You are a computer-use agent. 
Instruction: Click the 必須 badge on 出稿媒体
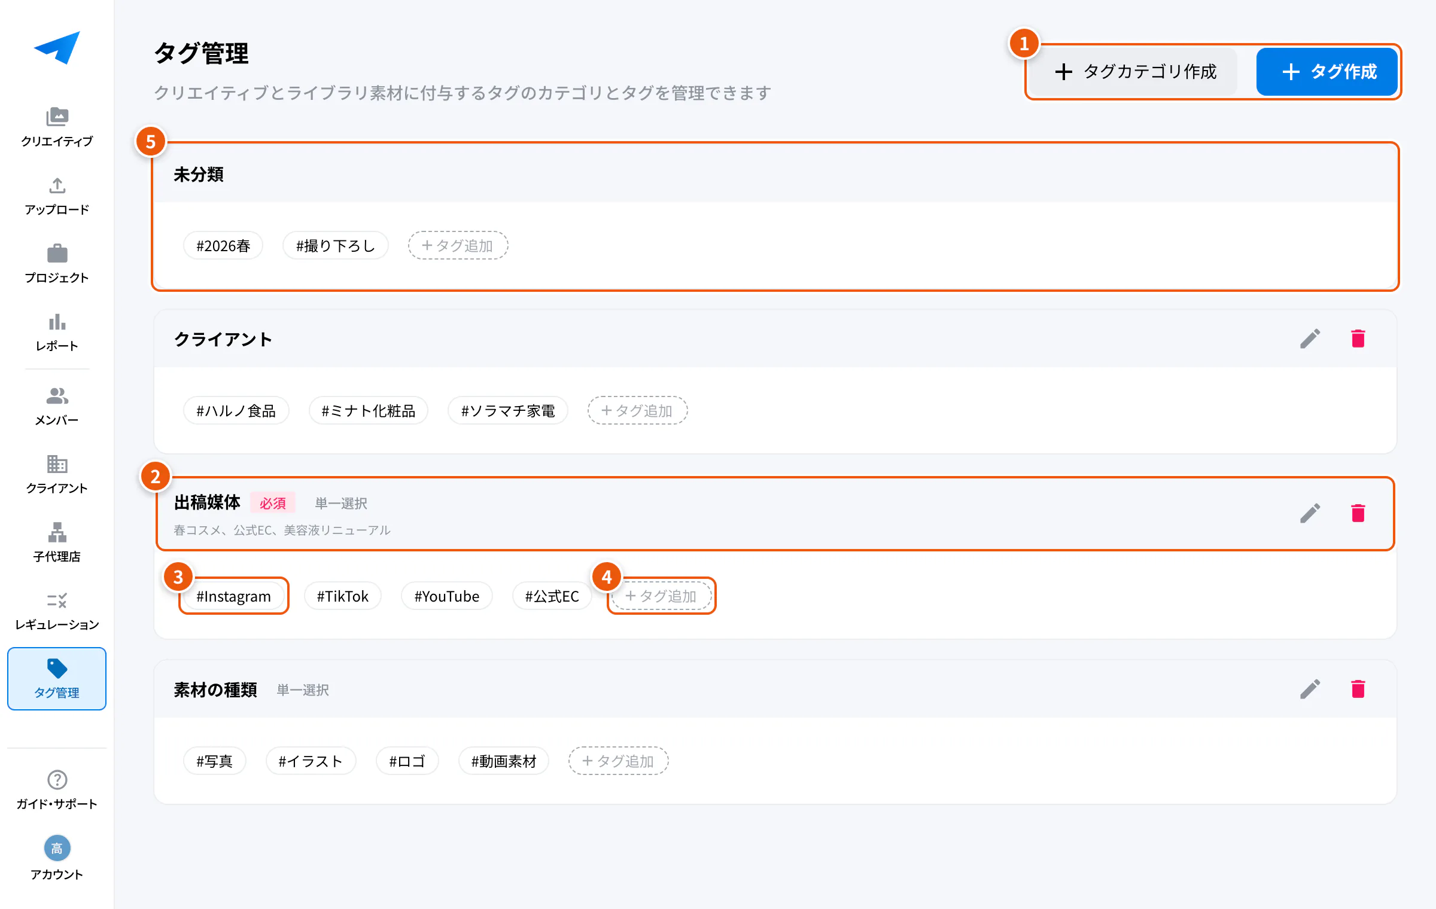pyautogui.click(x=273, y=503)
